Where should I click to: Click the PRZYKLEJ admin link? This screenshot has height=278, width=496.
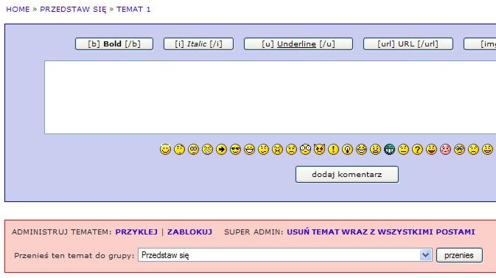tap(136, 232)
